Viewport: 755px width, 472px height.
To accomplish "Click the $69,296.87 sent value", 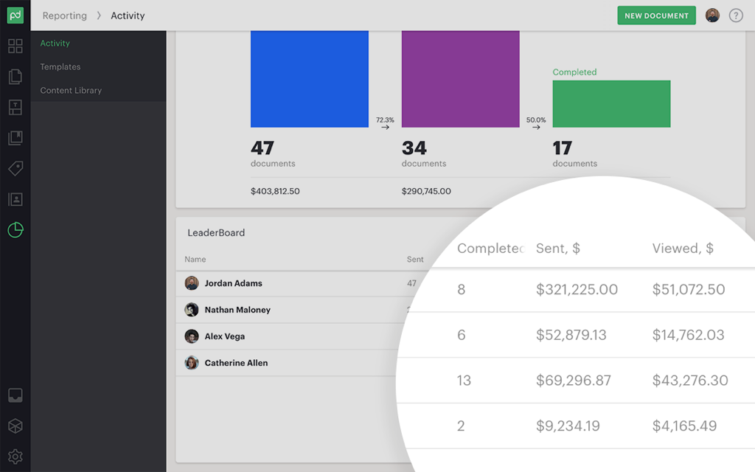I will tap(574, 381).
